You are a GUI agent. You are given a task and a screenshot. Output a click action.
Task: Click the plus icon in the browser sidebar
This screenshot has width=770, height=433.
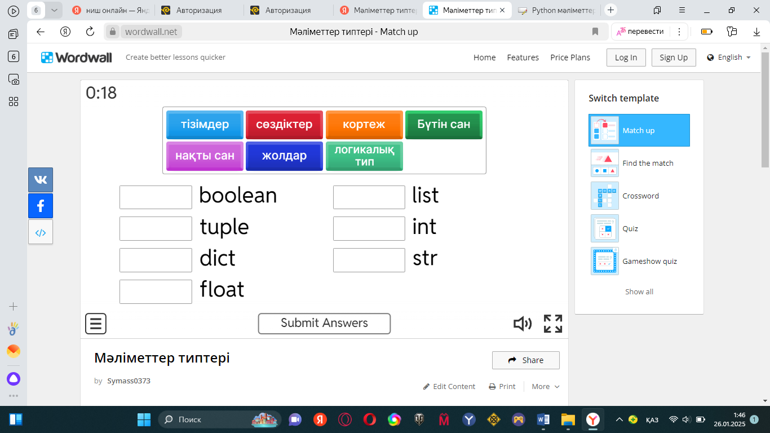tap(14, 307)
